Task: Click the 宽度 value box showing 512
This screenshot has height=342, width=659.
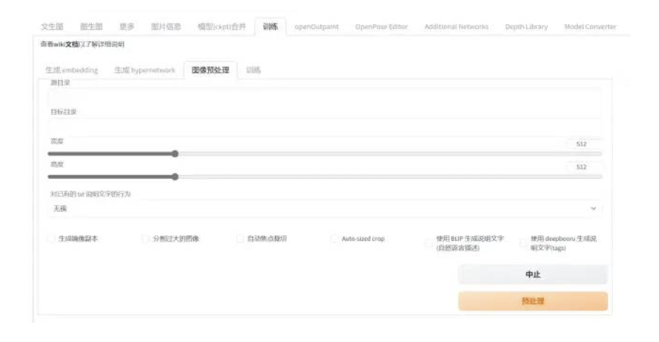Action: (x=584, y=143)
